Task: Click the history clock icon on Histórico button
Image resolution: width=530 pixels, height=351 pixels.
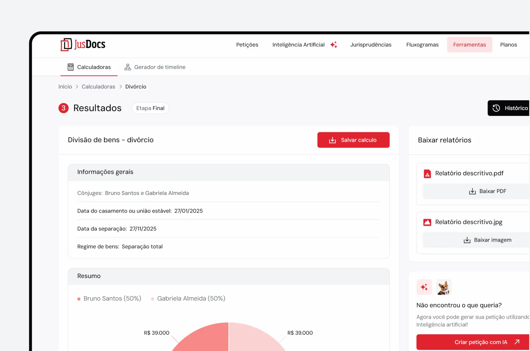Action: pos(496,108)
